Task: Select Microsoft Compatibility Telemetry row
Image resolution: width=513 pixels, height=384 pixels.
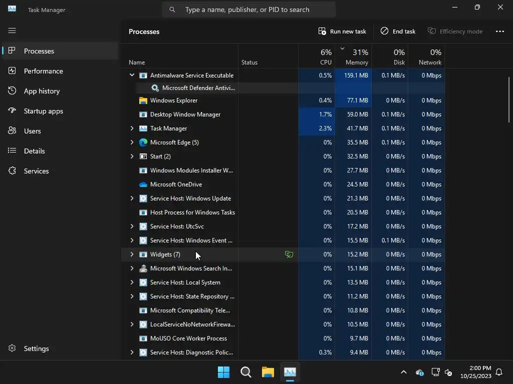Action: [x=283, y=310]
